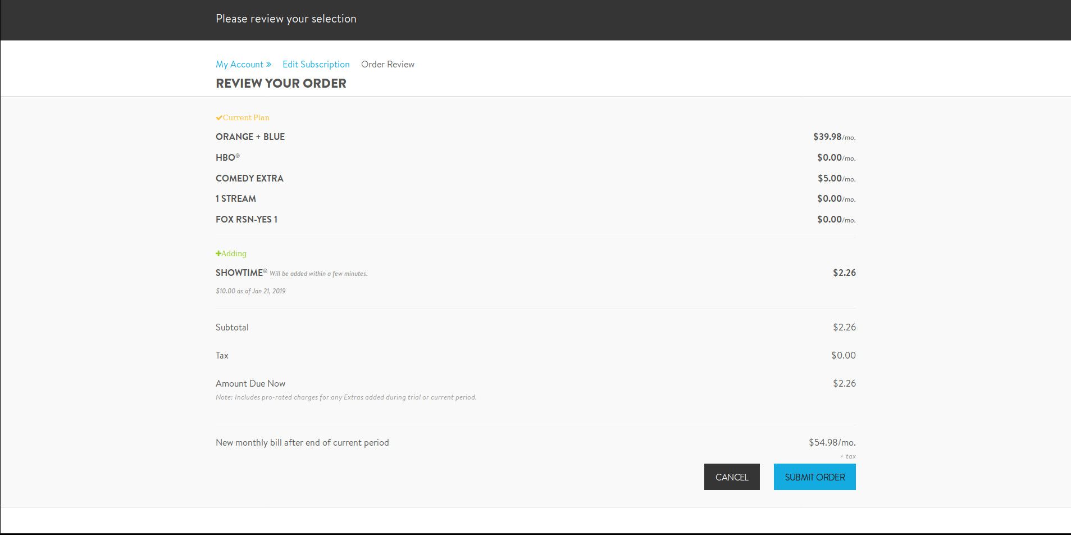
Task: Click the Tax label
Action: click(222, 355)
